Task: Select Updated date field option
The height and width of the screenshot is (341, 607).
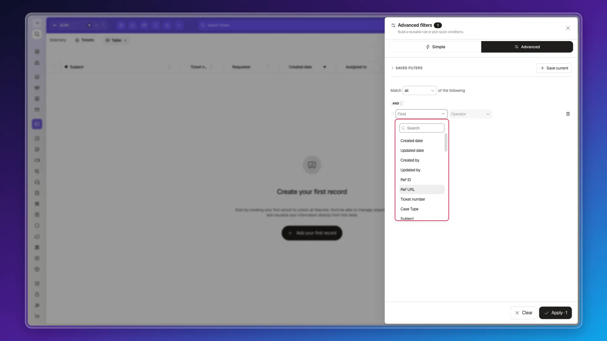Action: coord(421,151)
